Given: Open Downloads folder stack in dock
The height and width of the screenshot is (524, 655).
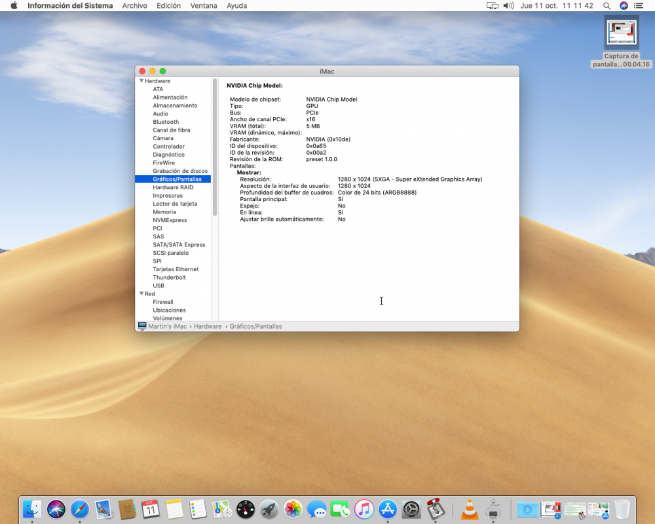Looking at the screenshot, I should tap(527, 510).
